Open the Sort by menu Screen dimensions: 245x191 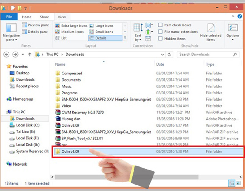tap(138, 32)
